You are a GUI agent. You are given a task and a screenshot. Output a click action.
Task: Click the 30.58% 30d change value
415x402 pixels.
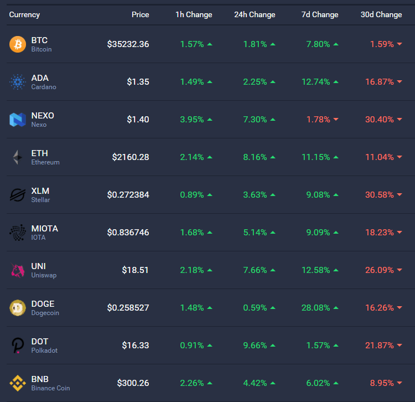(x=380, y=195)
